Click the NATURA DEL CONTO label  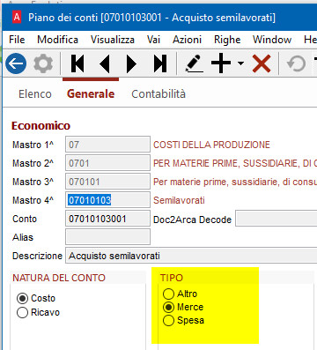(59, 278)
